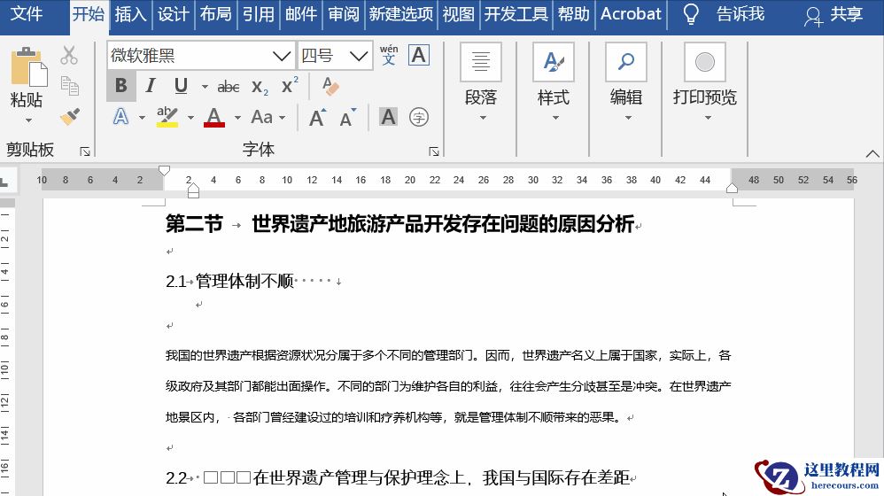This screenshot has width=884, height=496.
Task: Open highlight color dropdown arrow
Action: pos(190,118)
